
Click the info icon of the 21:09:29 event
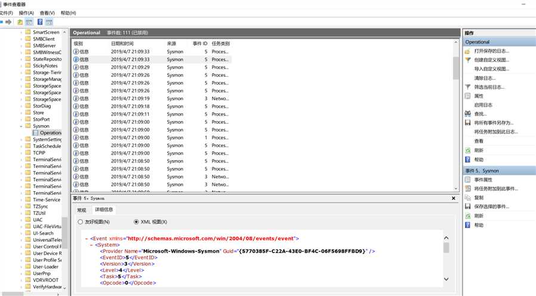76,67
